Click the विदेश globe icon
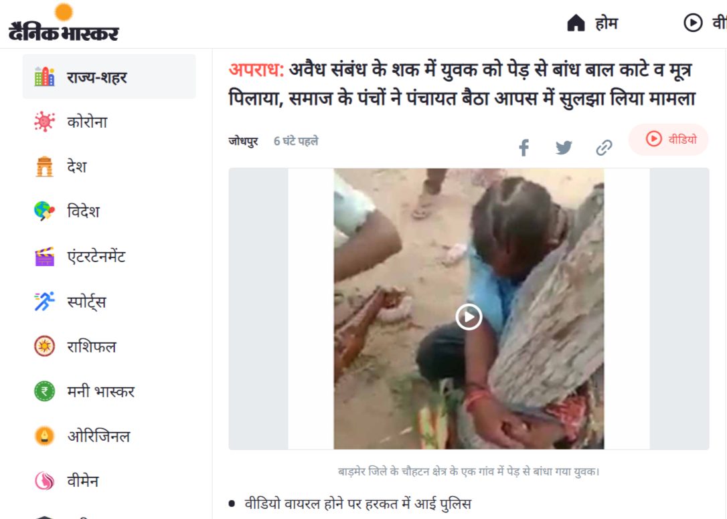This screenshot has height=519, width=727. coord(44,211)
